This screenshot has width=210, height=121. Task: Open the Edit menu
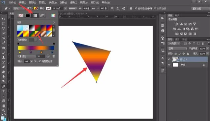[22, 3]
